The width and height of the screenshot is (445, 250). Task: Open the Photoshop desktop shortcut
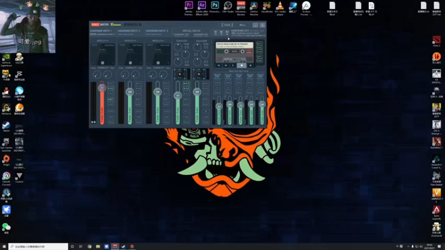(x=215, y=7)
